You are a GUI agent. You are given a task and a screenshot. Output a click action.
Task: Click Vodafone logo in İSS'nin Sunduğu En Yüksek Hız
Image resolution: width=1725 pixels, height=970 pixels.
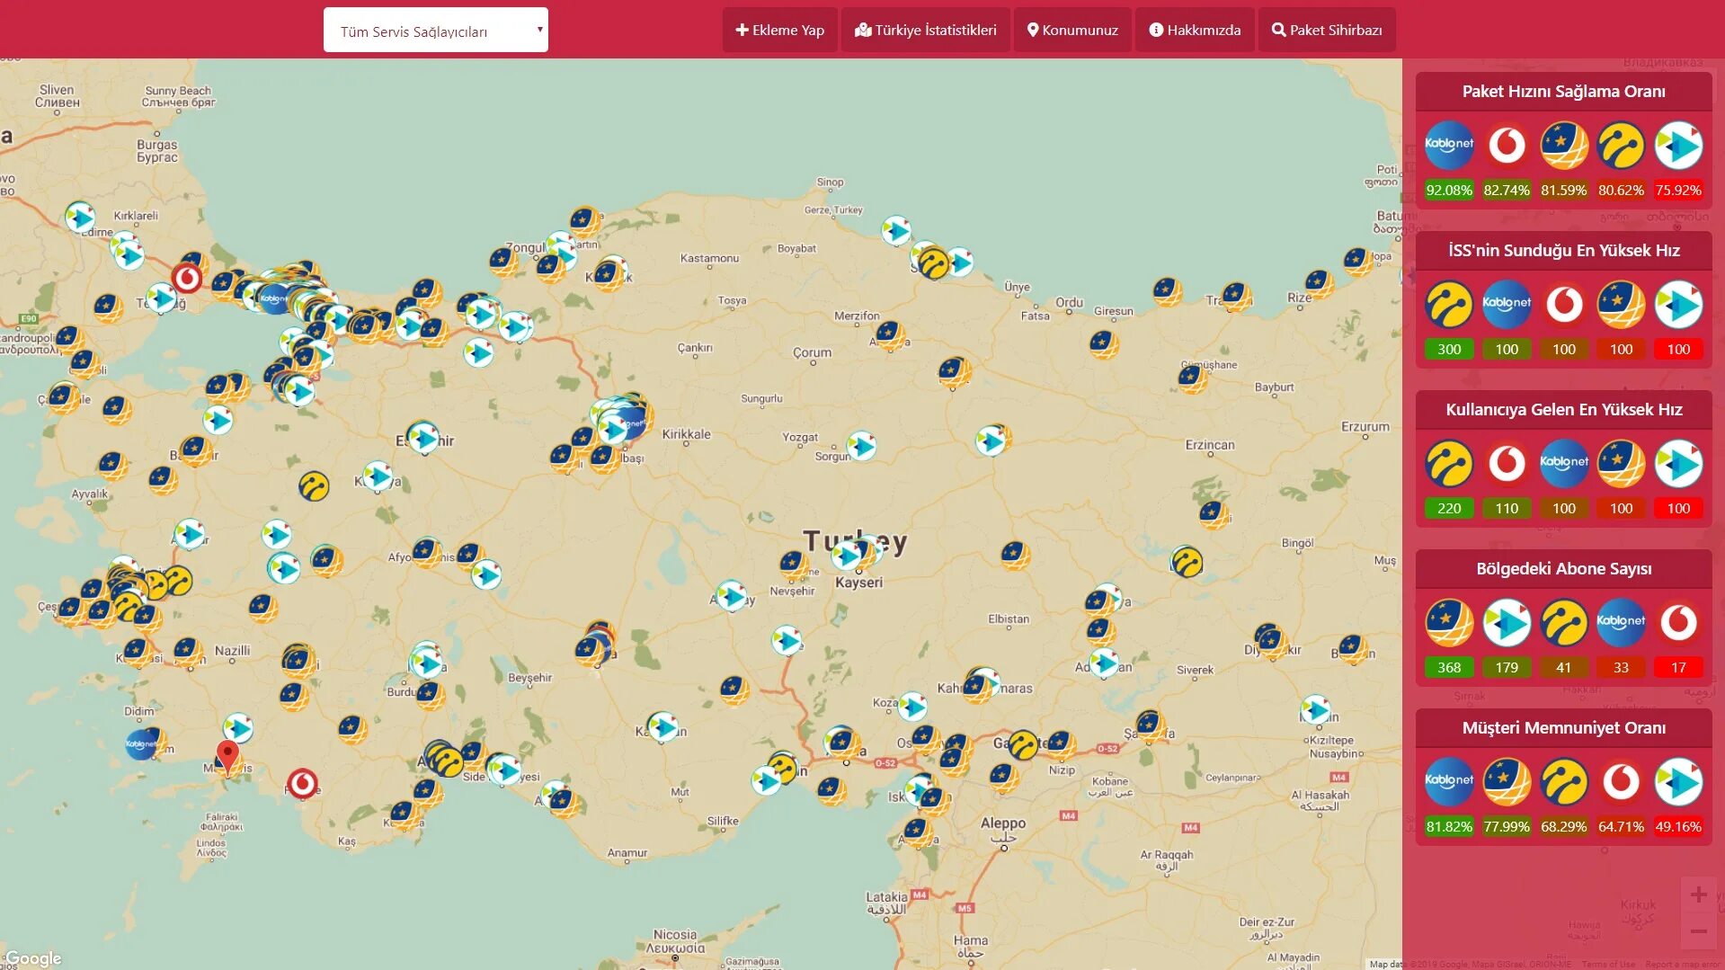tap(1564, 304)
